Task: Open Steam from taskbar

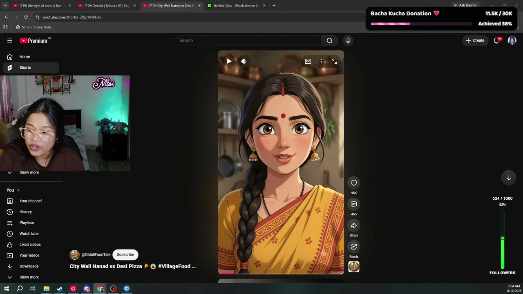Action: 60,289
